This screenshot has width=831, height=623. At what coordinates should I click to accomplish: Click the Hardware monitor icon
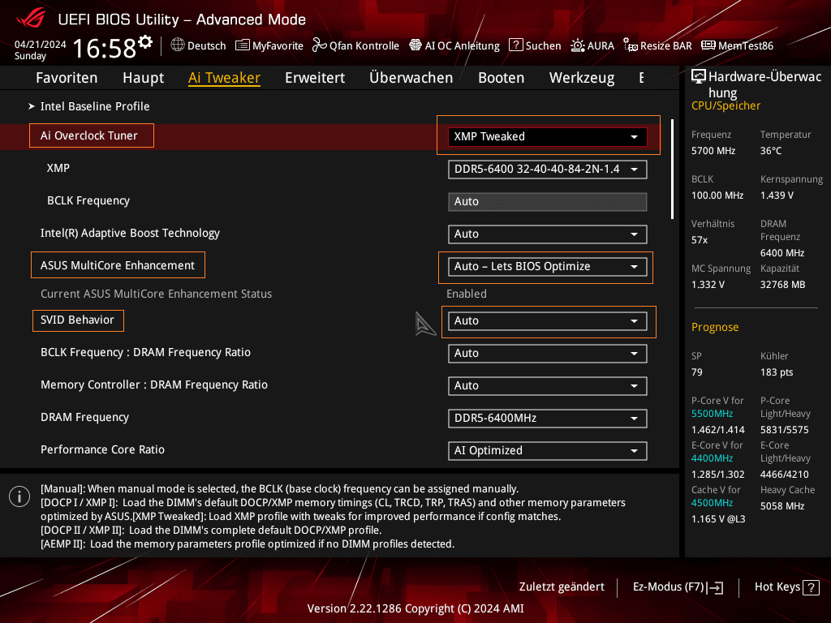click(x=699, y=77)
